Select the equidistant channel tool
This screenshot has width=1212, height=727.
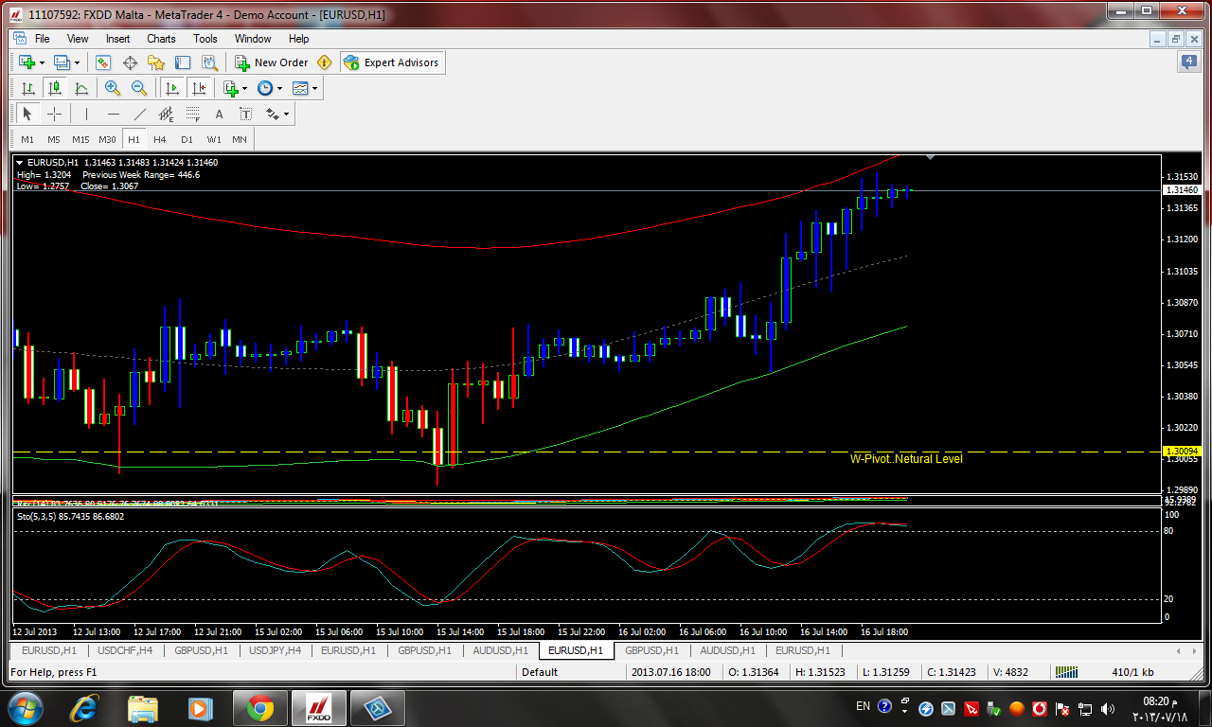tap(167, 114)
